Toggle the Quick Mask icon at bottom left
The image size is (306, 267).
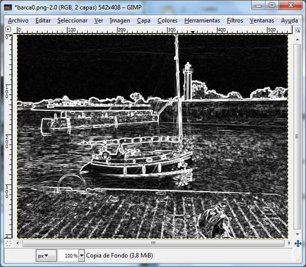click(x=8, y=243)
